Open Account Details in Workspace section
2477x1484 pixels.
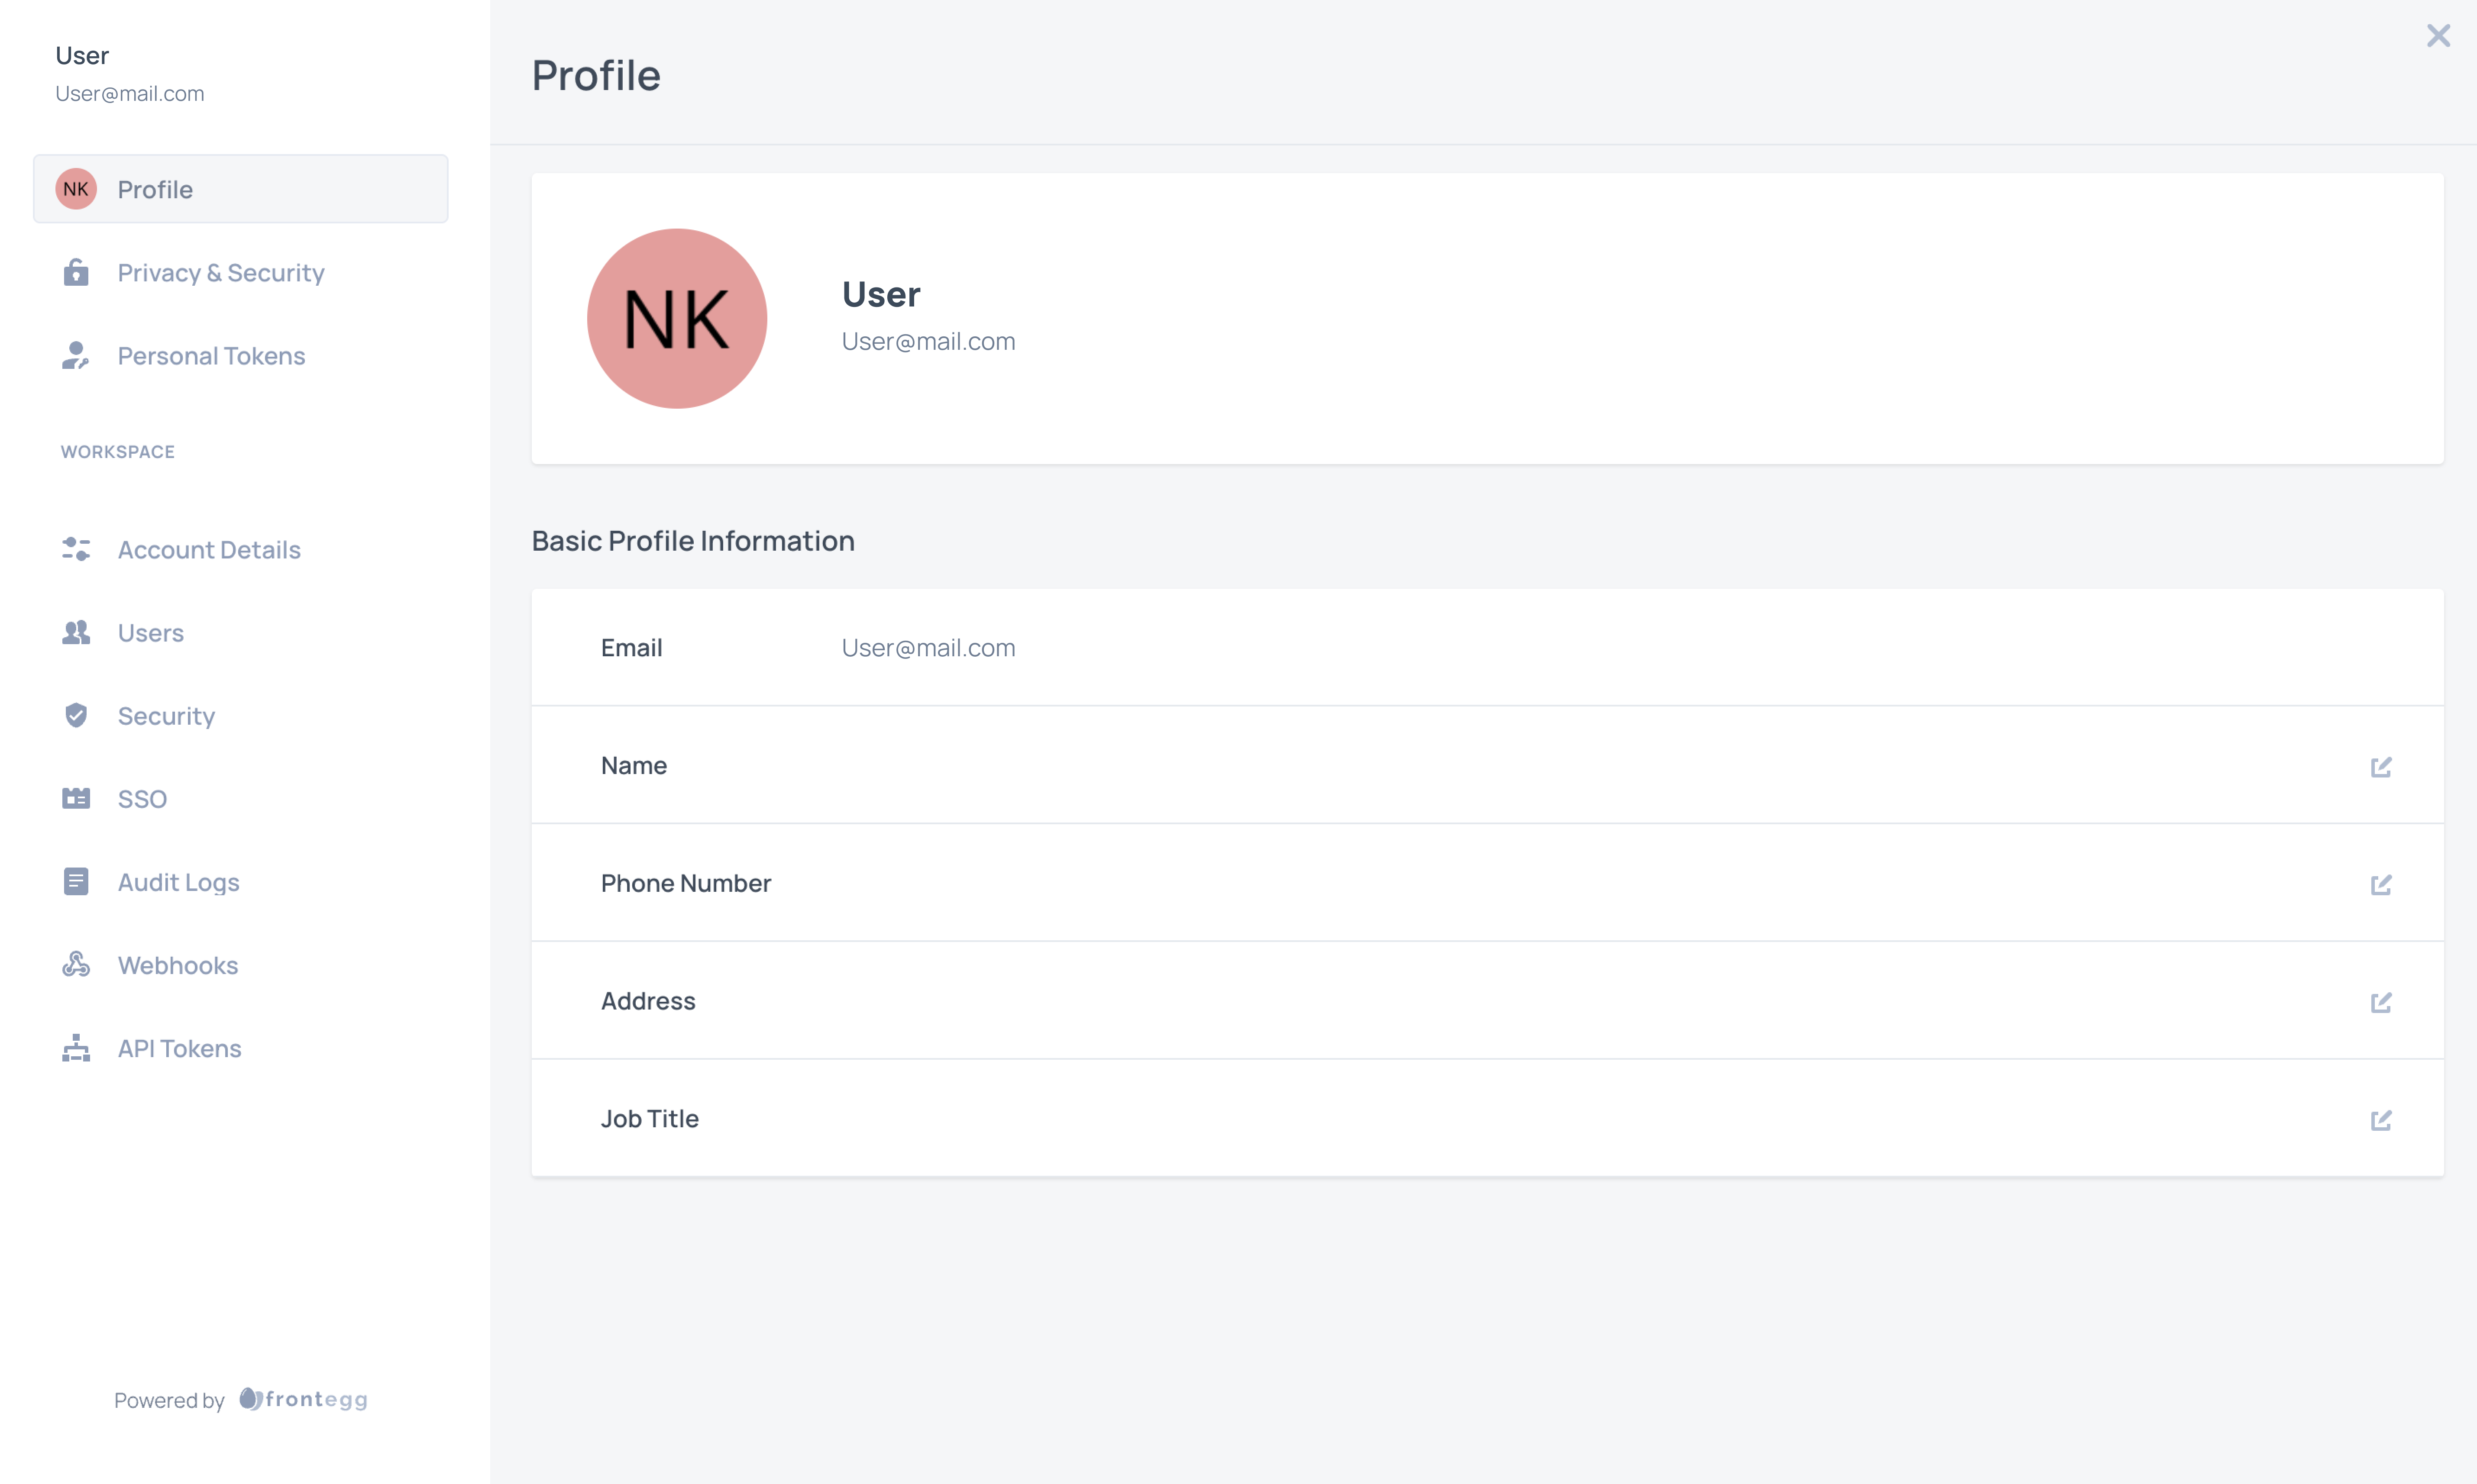(209, 550)
